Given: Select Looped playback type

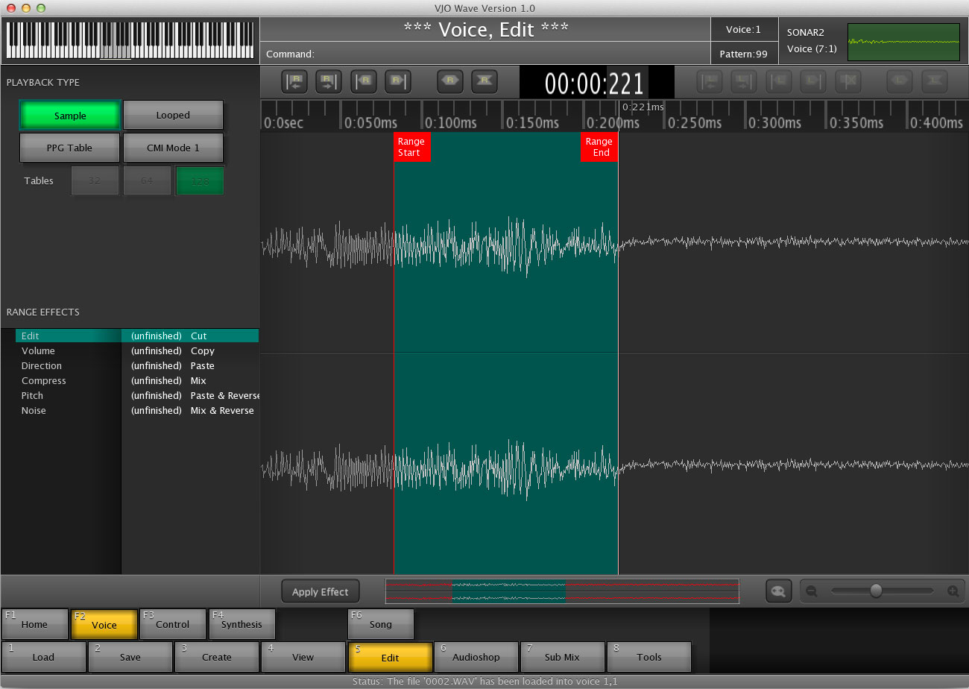Looking at the screenshot, I should [173, 115].
